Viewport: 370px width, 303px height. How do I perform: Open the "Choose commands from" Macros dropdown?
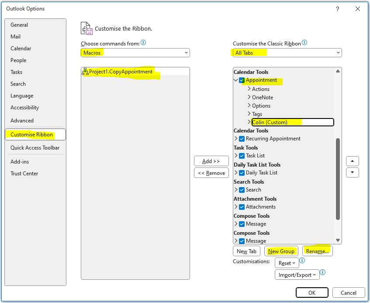(135, 52)
